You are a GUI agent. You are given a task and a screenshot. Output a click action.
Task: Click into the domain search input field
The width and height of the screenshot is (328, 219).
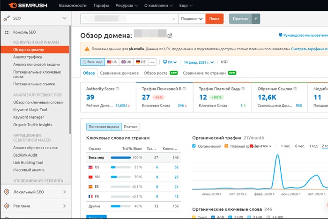[x=126, y=19]
